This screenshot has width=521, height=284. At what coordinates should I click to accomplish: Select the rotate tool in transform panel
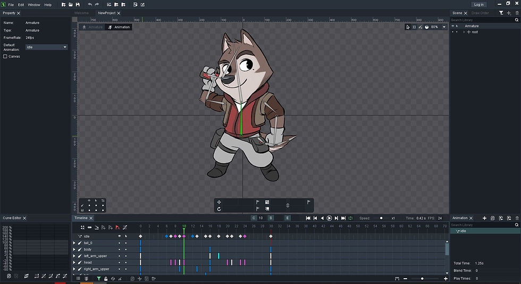[x=219, y=209]
